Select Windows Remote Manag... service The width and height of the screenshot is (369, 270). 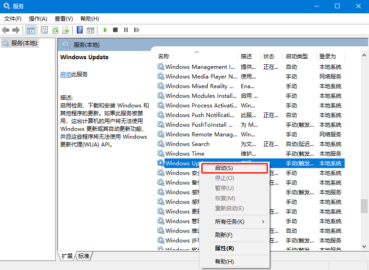click(250, 134)
